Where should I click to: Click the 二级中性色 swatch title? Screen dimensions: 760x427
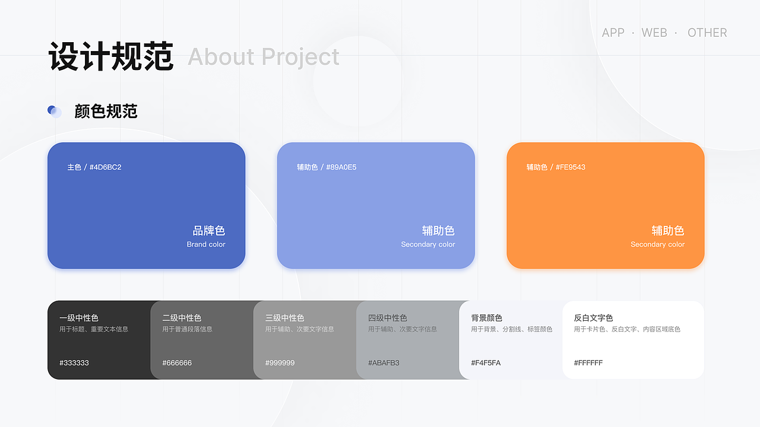click(182, 318)
